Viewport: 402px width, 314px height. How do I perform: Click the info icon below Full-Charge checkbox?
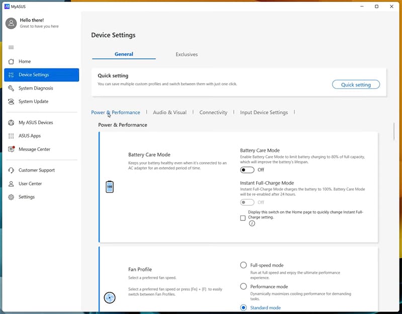(x=252, y=223)
